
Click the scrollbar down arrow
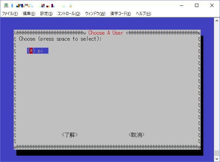(x=217, y=159)
